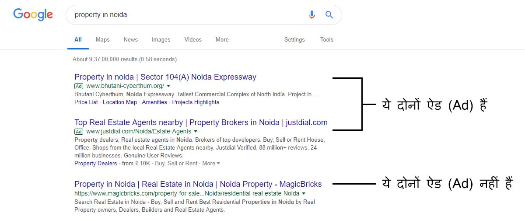Click the Ad badge beside justdial URL
Screen dimensions: 525x220
point(79,132)
